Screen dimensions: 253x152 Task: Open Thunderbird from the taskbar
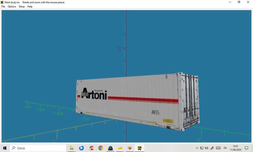coord(81,148)
